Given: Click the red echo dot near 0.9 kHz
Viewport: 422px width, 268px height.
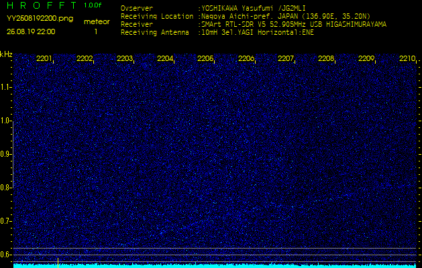Looking at the screenshot, I should point(58,151).
